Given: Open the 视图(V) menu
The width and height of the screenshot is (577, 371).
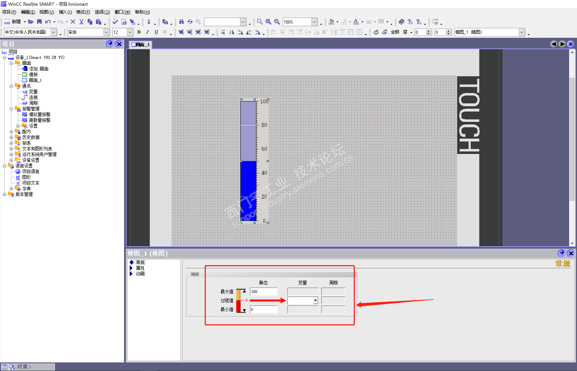Looking at the screenshot, I should click(x=47, y=12).
